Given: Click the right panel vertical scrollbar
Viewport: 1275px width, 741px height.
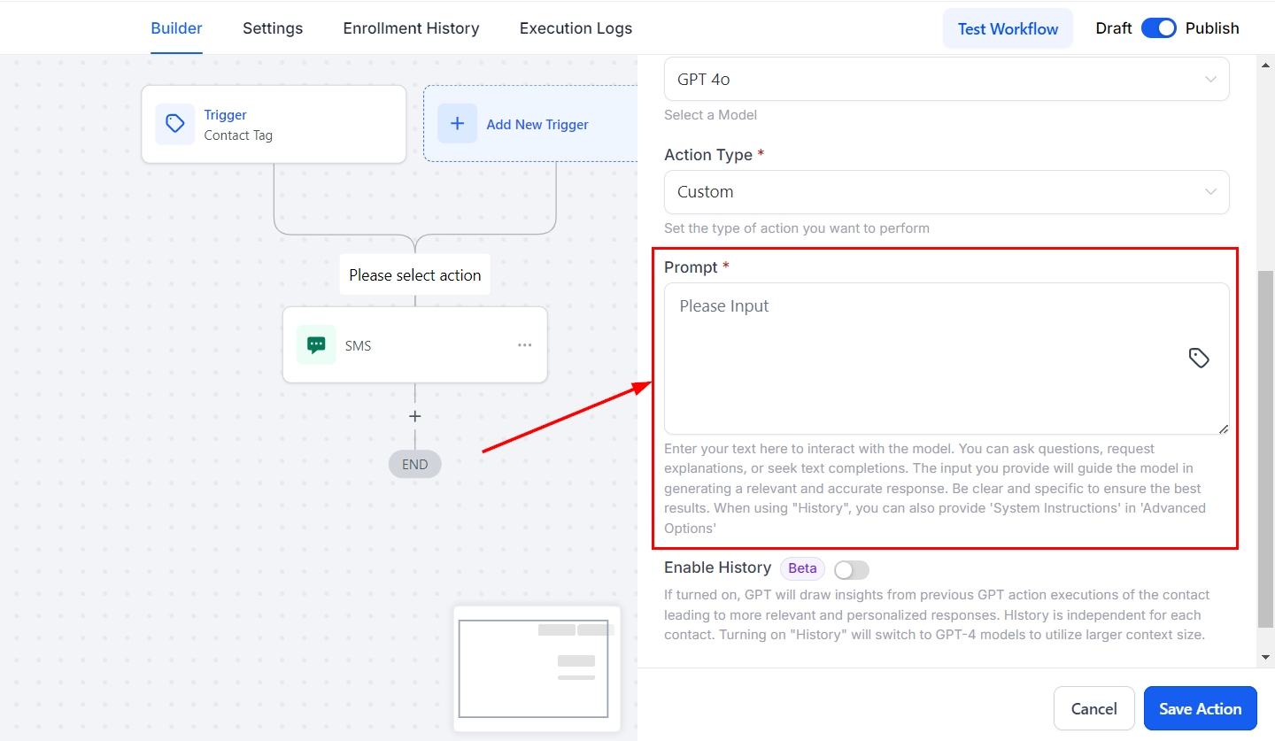Looking at the screenshot, I should (1265, 443).
